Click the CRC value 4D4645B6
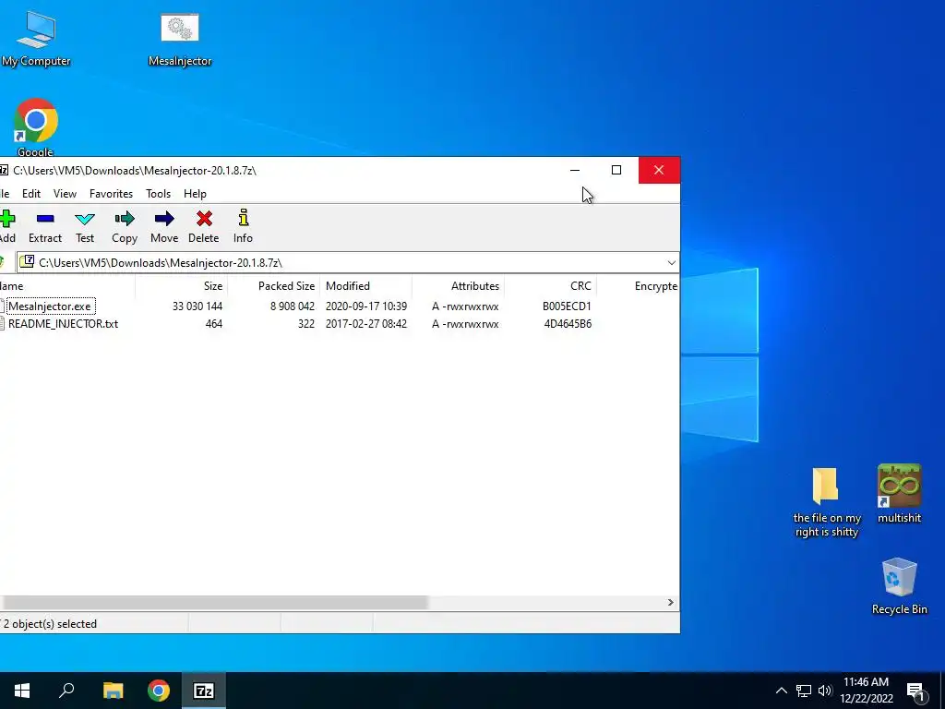945x709 pixels. point(568,324)
